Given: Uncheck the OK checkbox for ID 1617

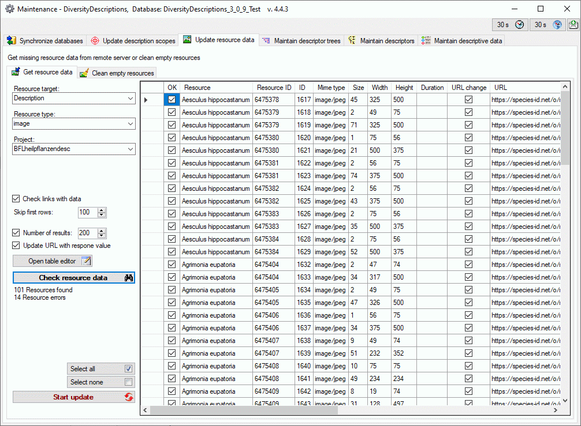Looking at the screenshot, I should 172,100.
